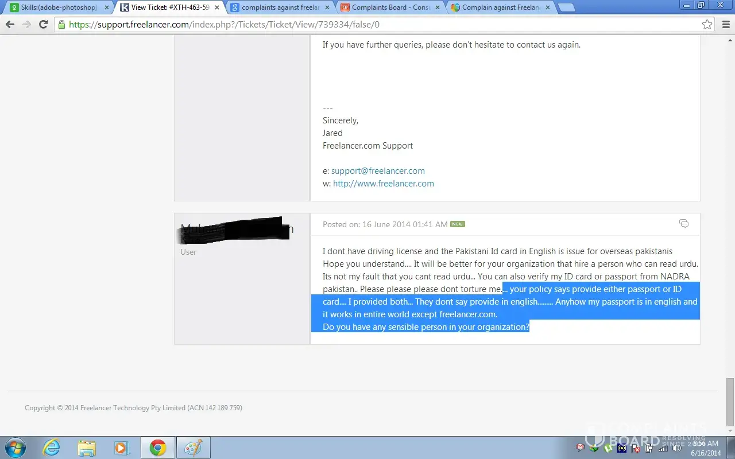This screenshot has height=459, width=735.
Task: Click the copyright Freelancer Technology footer text
Action: (133, 408)
